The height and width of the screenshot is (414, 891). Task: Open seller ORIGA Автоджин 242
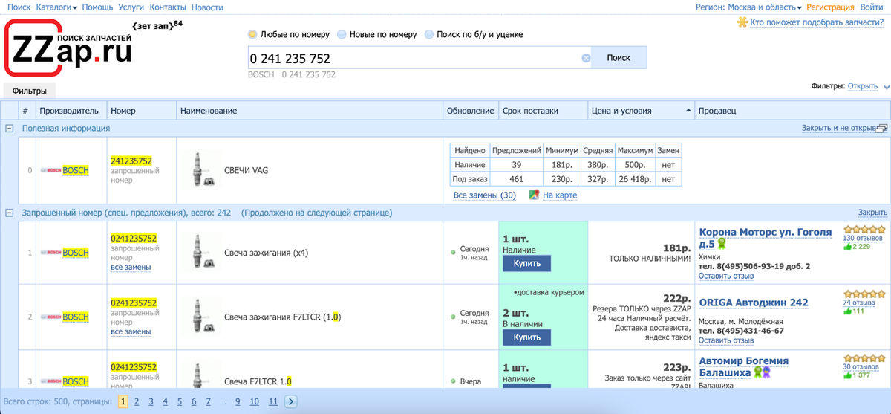tap(754, 303)
